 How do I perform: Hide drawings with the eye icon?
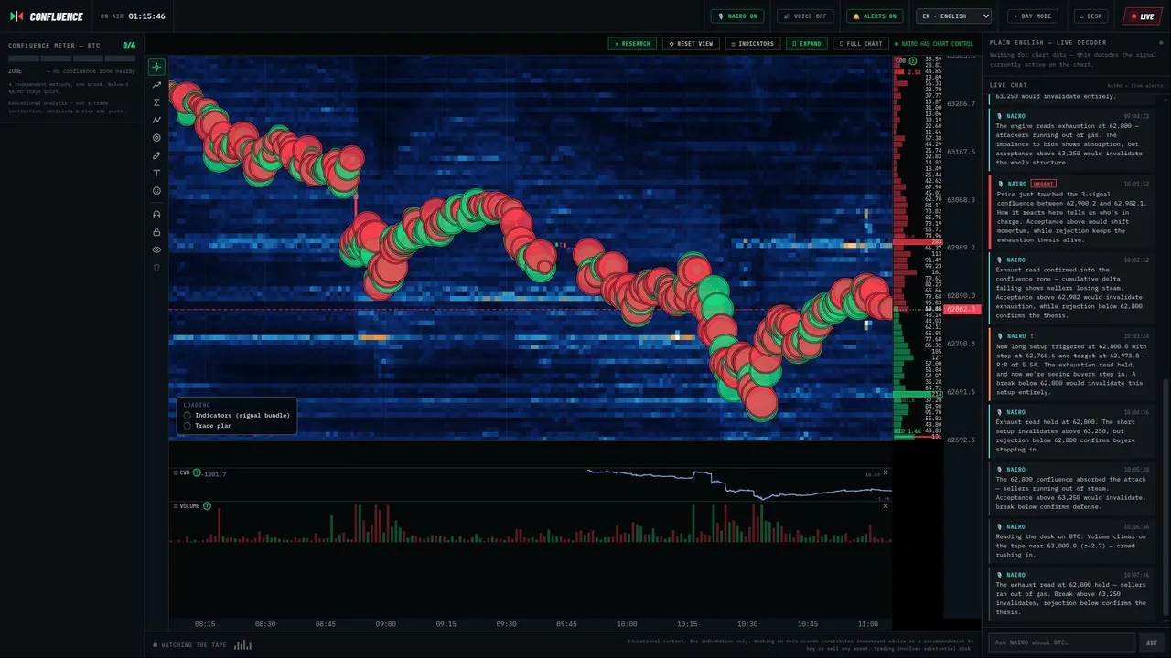[156, 249]
